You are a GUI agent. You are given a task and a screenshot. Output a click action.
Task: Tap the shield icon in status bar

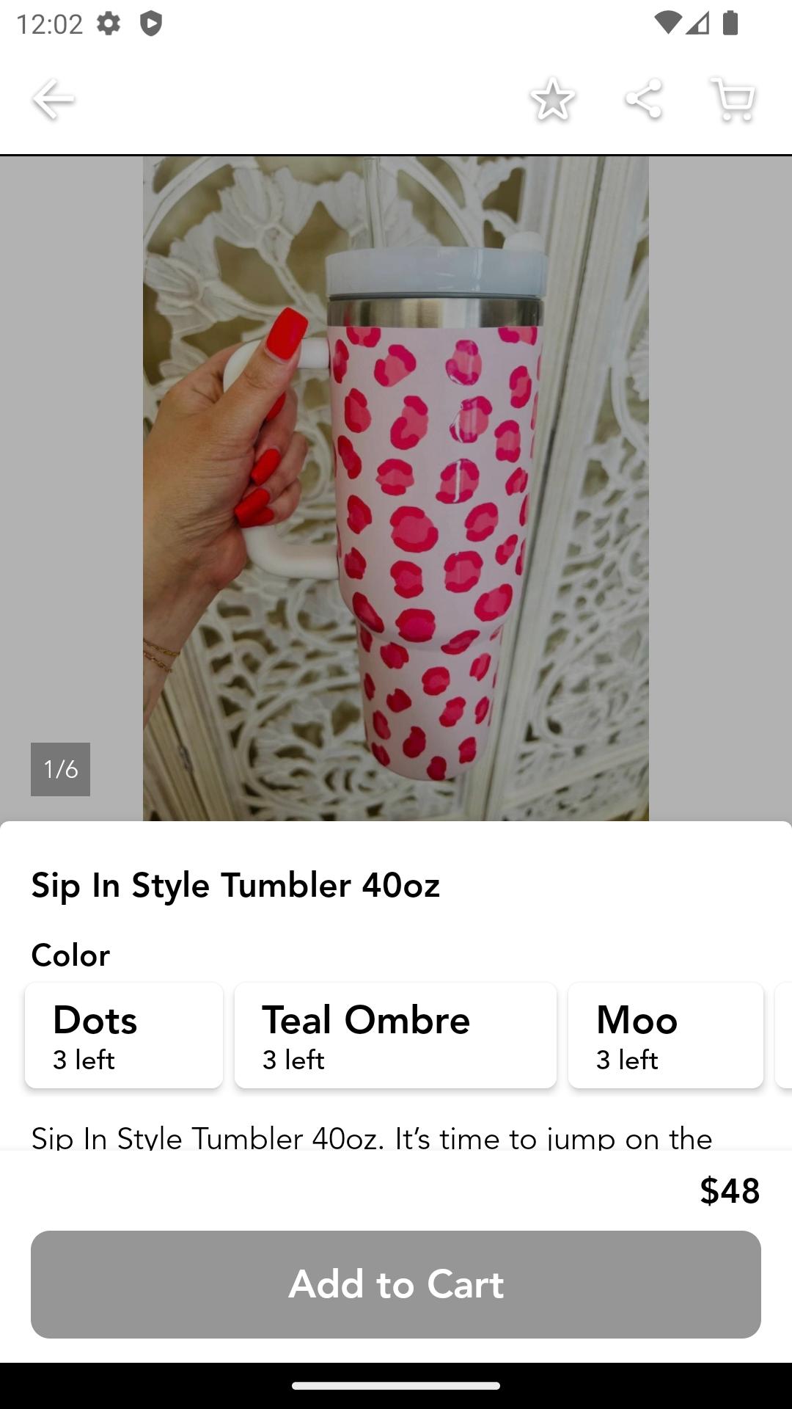pyautogui.click(x=150, y=23)
